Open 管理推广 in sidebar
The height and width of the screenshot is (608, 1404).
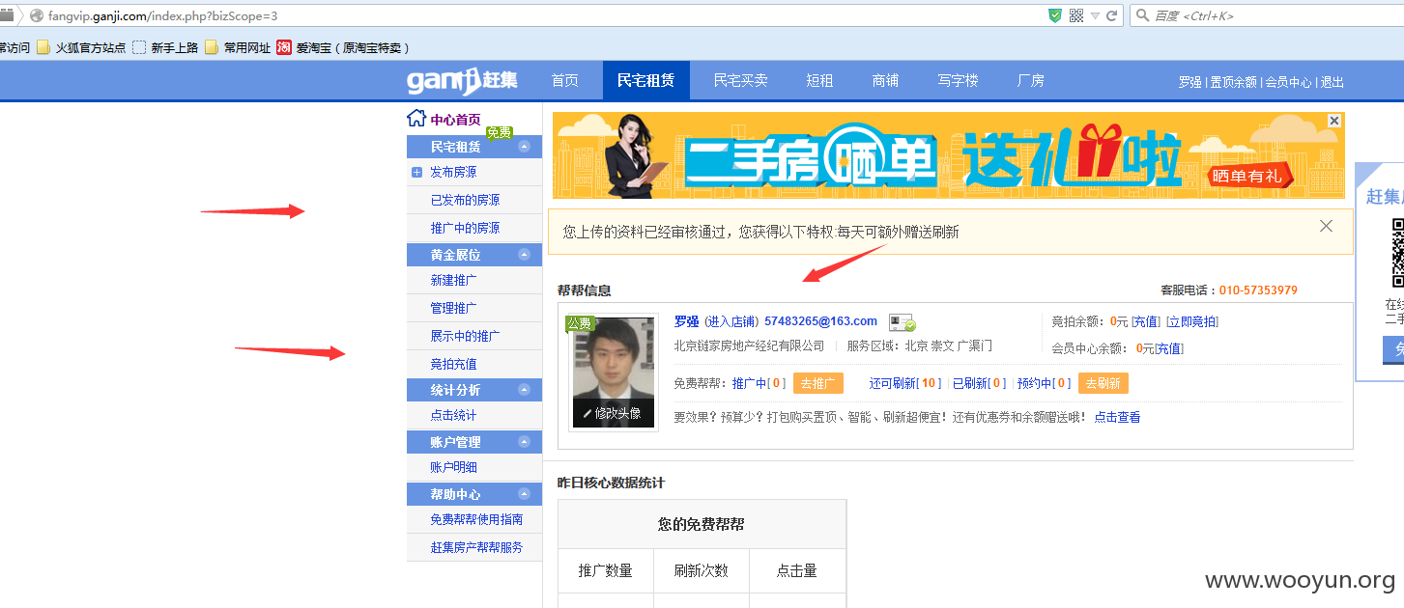[454, 309]
